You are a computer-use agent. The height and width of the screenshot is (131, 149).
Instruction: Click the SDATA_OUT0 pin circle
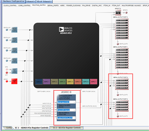(x=118, y=44)
